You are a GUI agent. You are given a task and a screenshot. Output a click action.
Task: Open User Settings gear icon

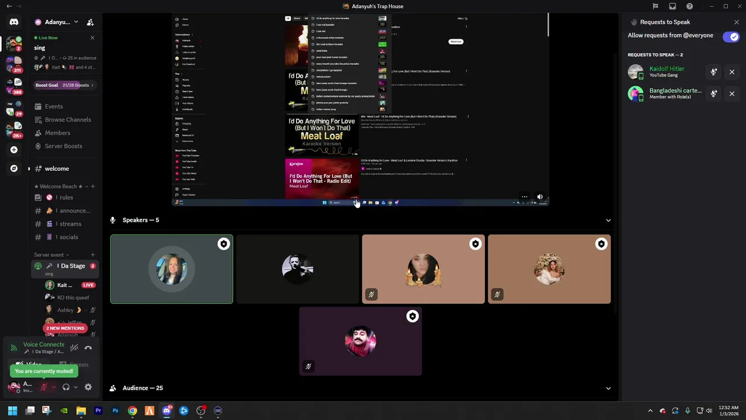point(88,387)
